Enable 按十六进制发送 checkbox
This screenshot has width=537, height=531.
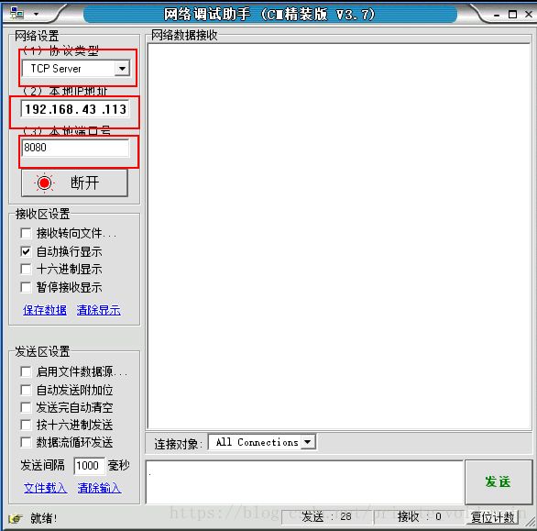26,425
